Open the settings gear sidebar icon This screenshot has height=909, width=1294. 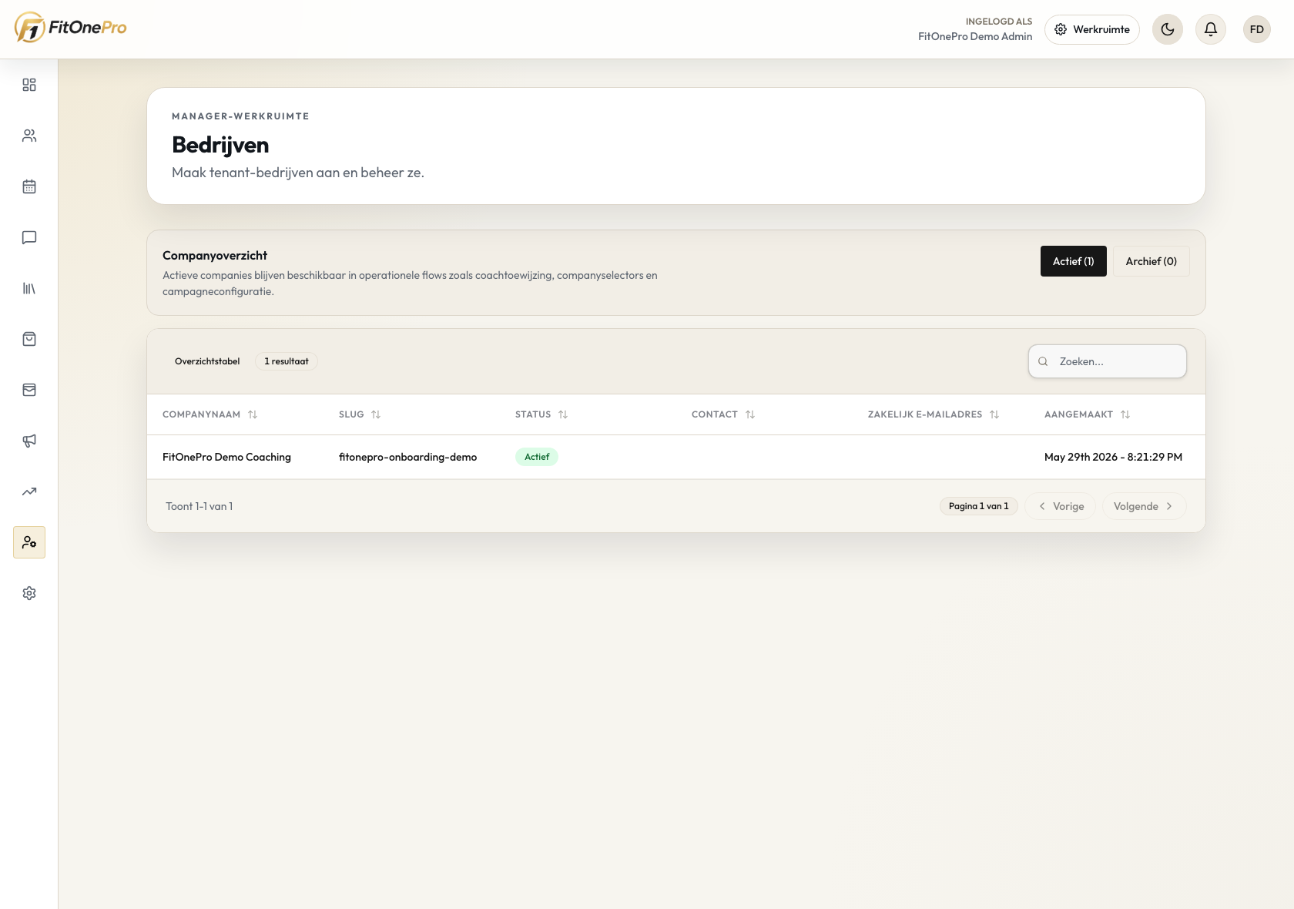pyautogui.click(x=29, y=593)
